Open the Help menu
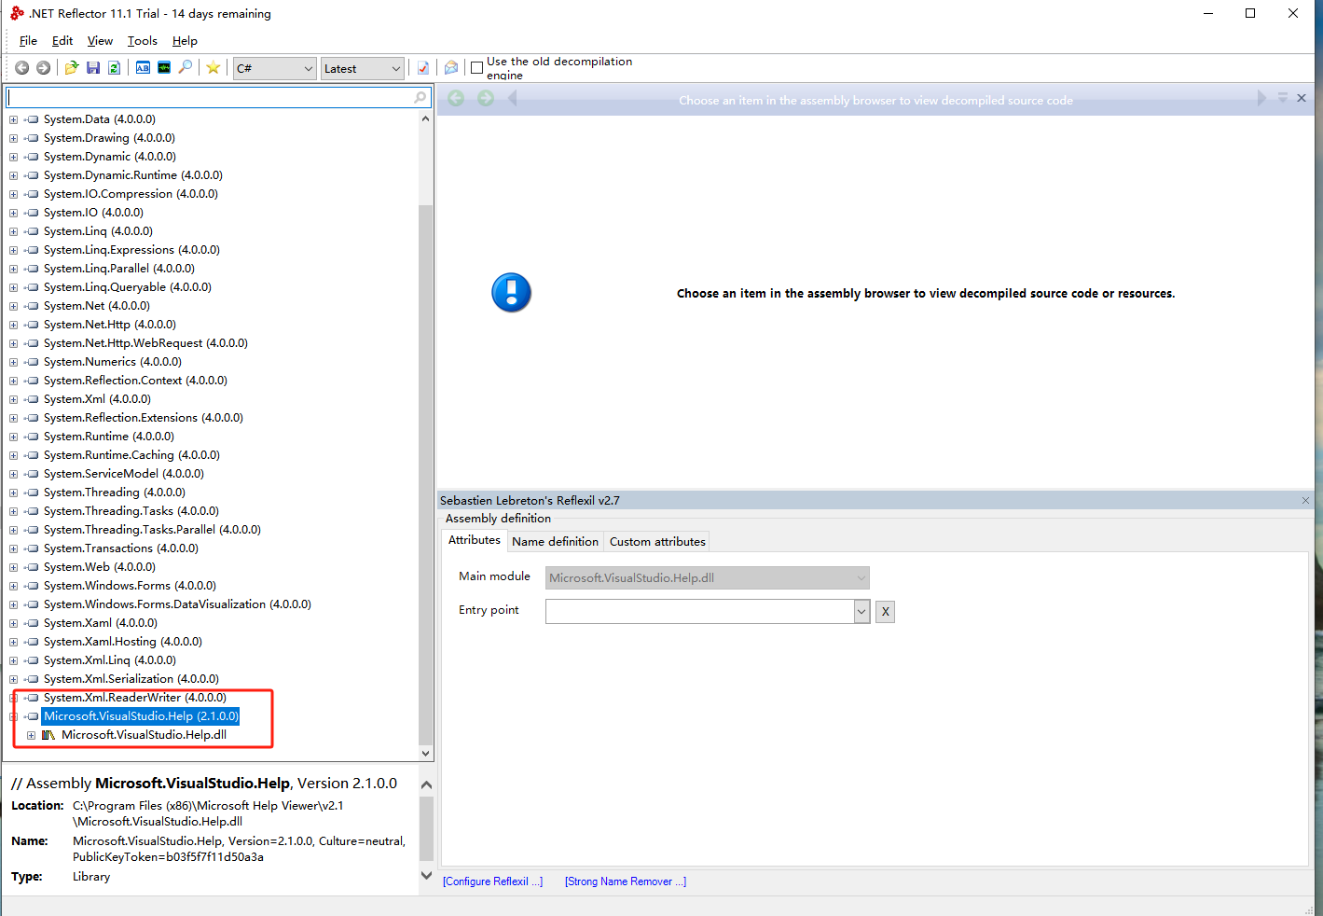The height and width of the screenshot is (916, 1323). coord(185,41)
